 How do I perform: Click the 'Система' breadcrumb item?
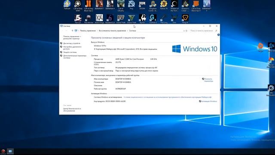(x=132, y=31)
